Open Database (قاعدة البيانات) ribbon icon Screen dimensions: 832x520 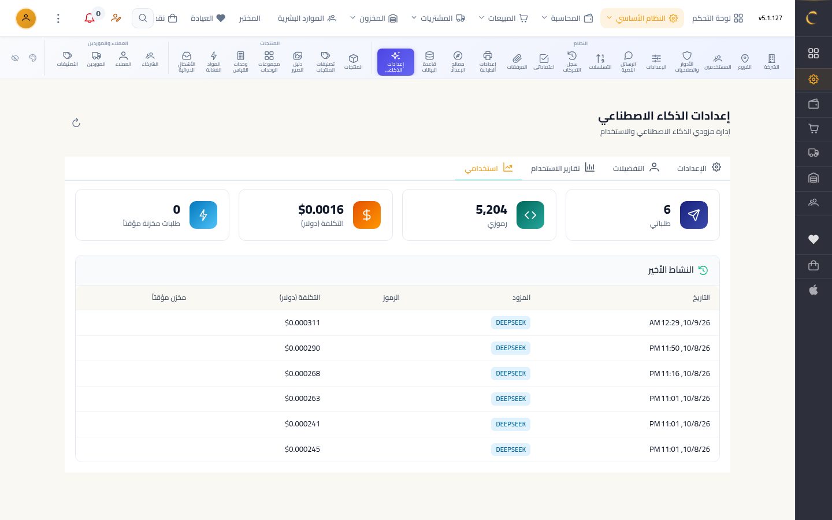pyautogui.click(x=429, y=62)
